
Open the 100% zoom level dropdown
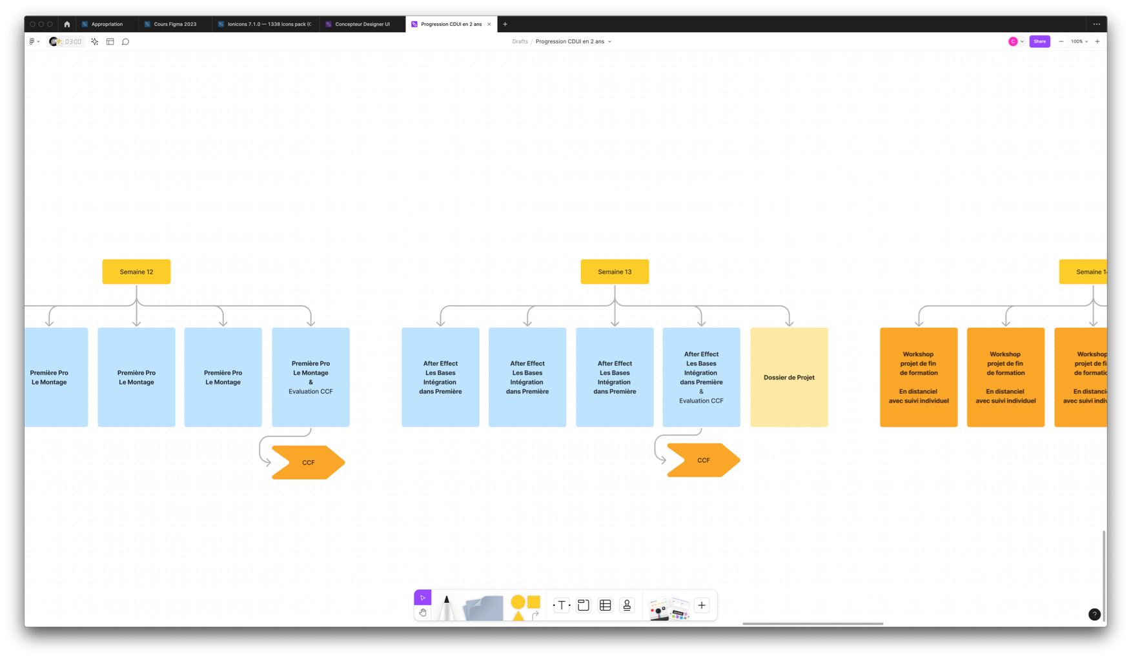[1079, 41]
